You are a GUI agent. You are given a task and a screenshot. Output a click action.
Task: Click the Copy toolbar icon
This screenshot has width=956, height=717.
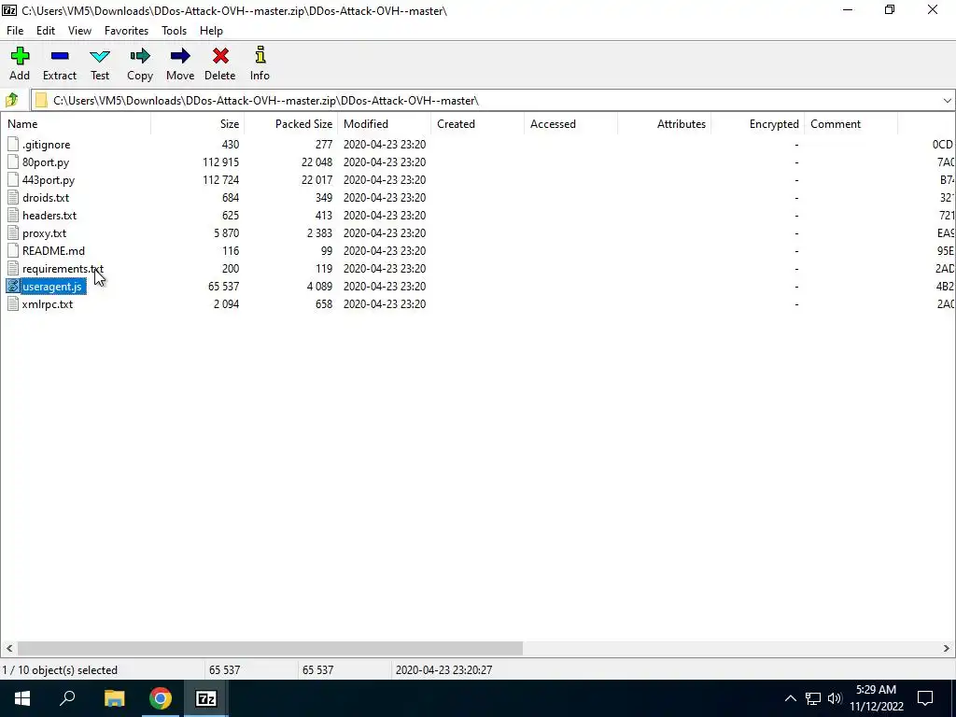140,57
